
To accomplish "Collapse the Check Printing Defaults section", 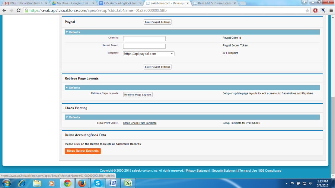I will pyautogui.click(x=67, y=117).
